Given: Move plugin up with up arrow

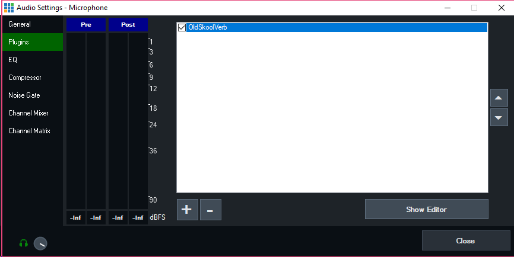Looking at the screenshot, I should point(499,98).
